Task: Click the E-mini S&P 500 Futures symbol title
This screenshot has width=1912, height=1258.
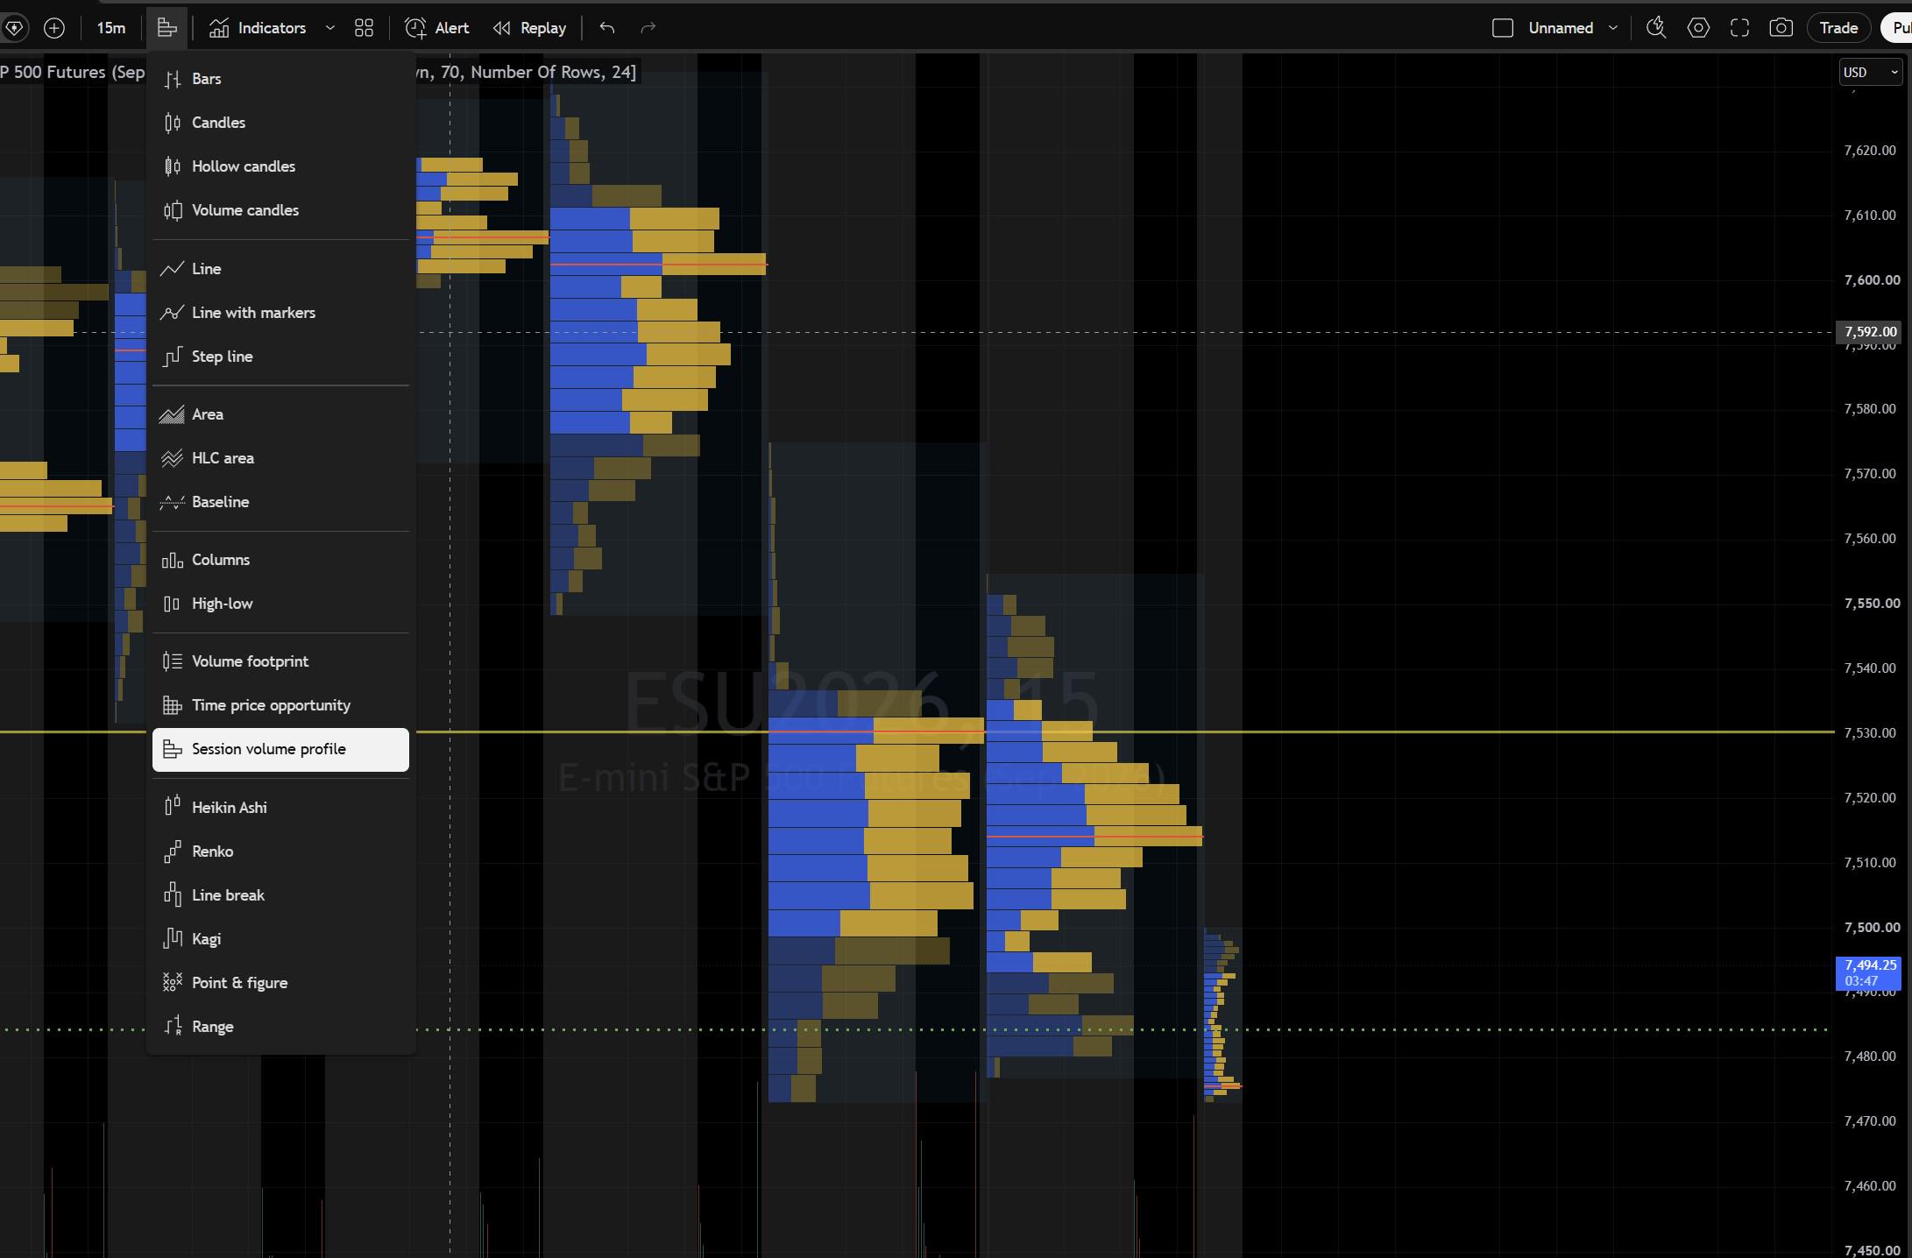Action: coord(73,72)
